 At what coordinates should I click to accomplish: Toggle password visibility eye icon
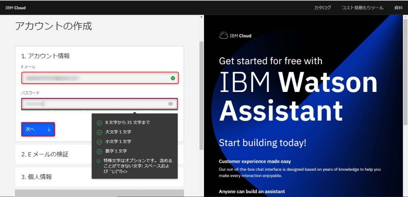[x=171, y=104]
